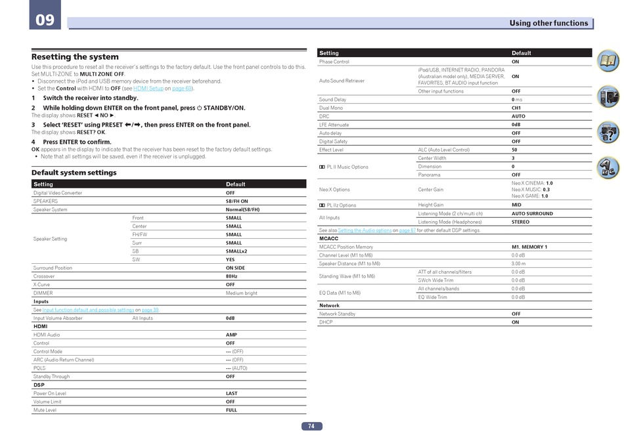Image resolution: width=624 pixels, height=441 pixels.
Task: Click the Network Standby setting label
Action: click(x=337, y=314)
